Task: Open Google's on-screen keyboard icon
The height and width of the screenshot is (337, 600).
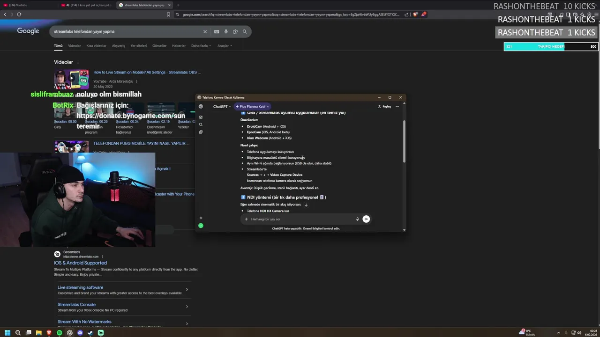Action: click(x=217, y=31)
